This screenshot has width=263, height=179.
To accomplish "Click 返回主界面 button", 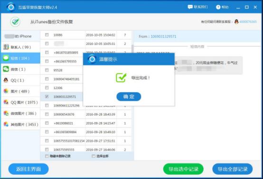I will tap(28, 169).
